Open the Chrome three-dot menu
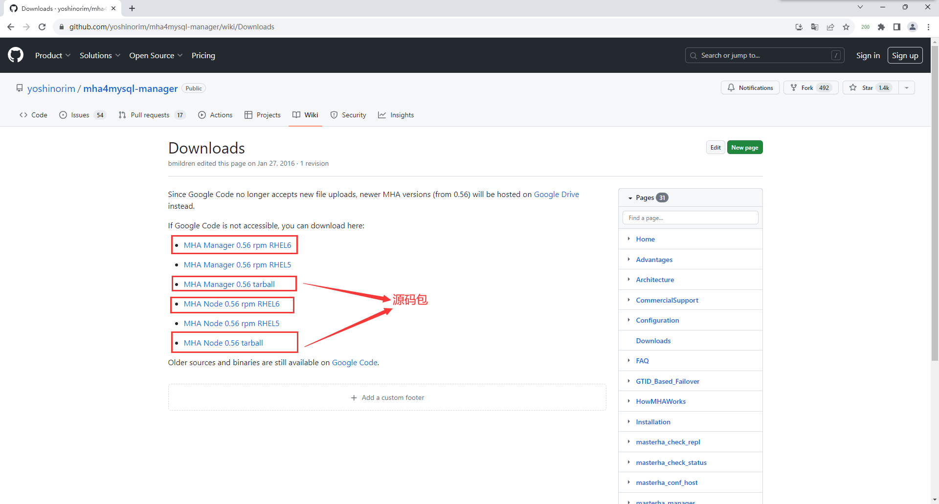939x504 pixels. [x=928, y=27]
